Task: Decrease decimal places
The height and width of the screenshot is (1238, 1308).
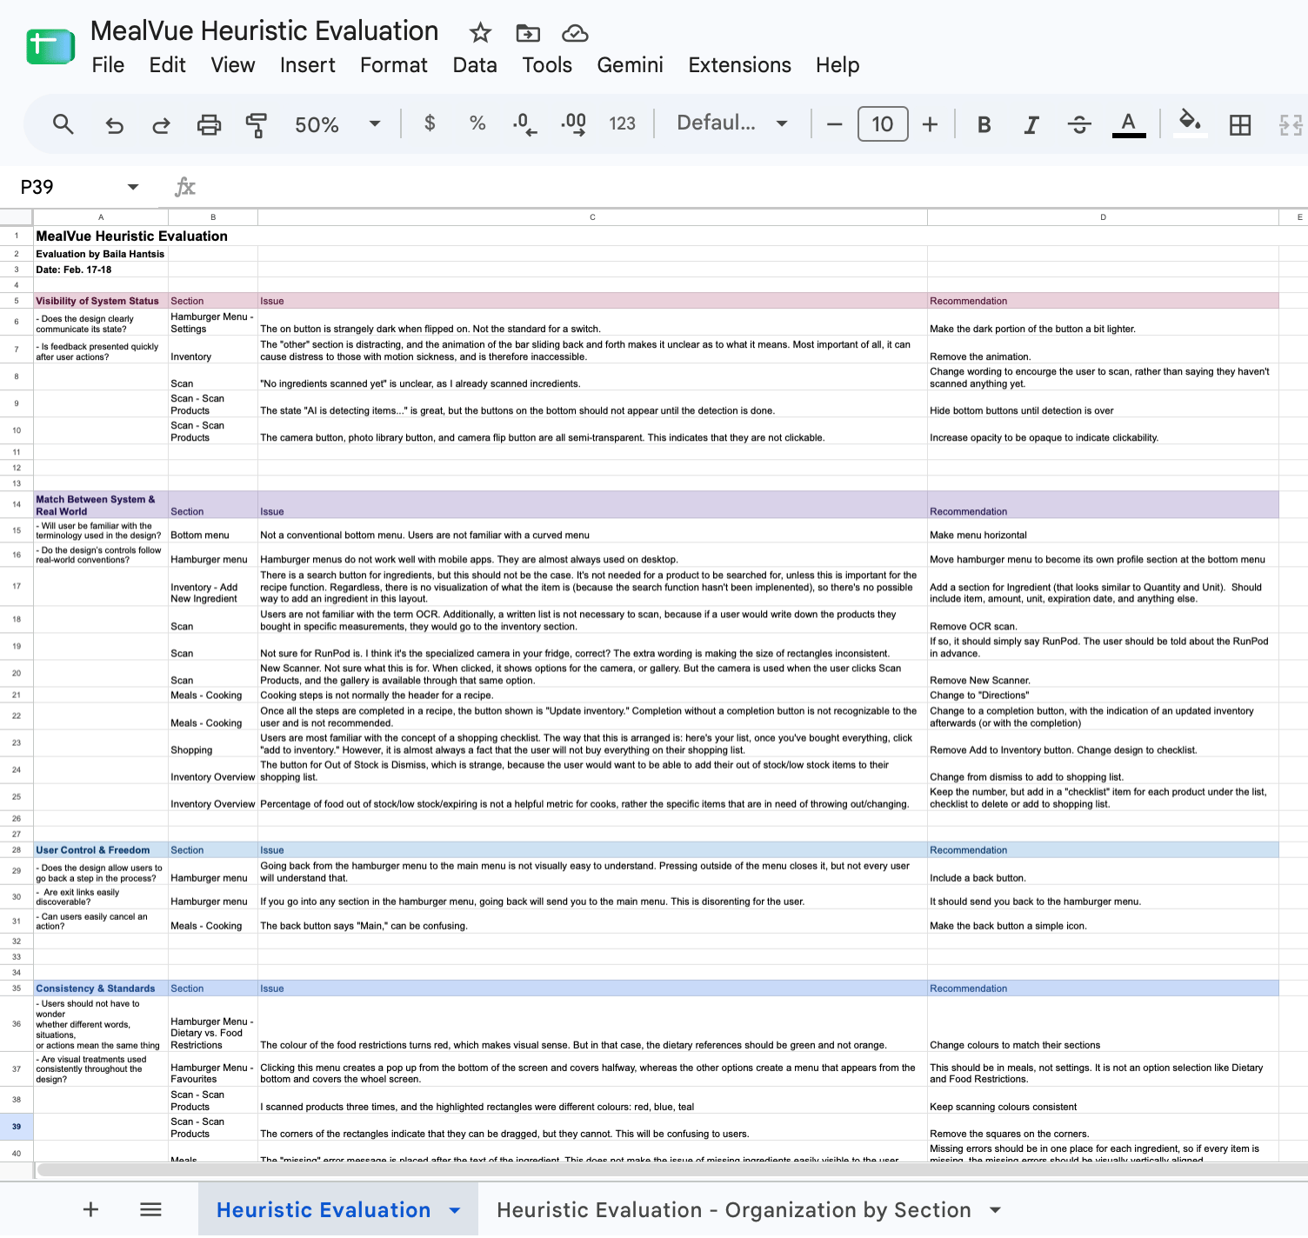Action: tap(524, 124)
